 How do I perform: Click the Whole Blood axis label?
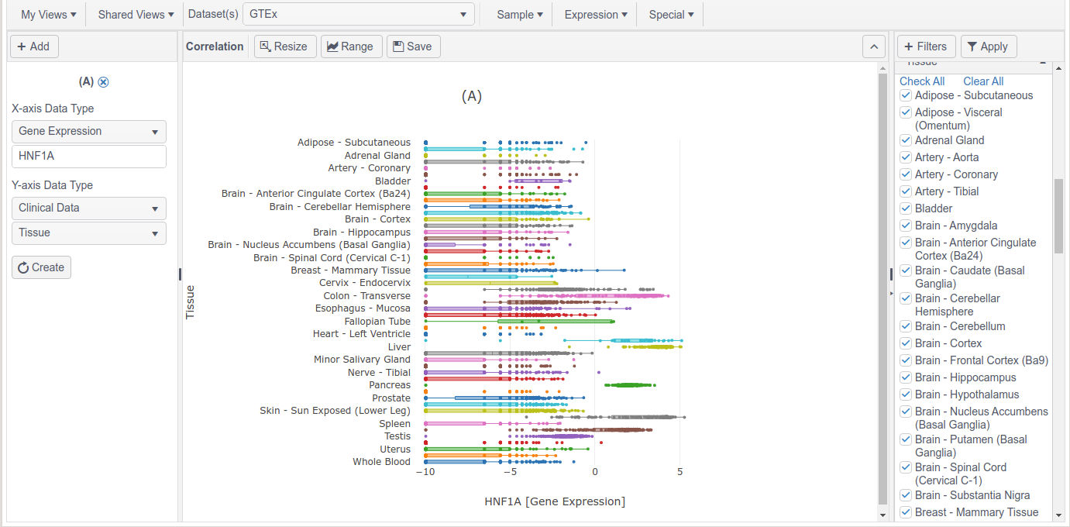(381, 462)
